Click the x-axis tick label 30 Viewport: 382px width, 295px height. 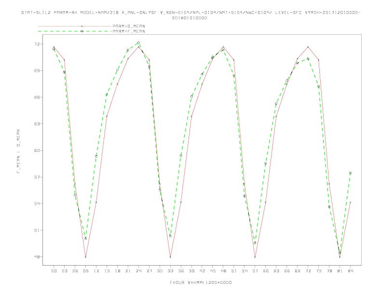click(x=160, y=271)
